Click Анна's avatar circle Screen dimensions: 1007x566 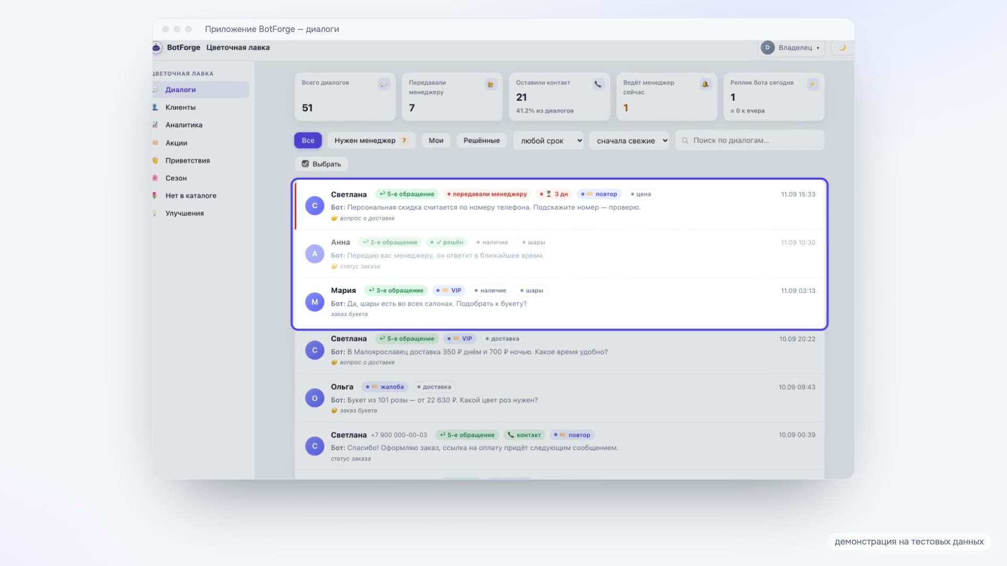[315, 254]
